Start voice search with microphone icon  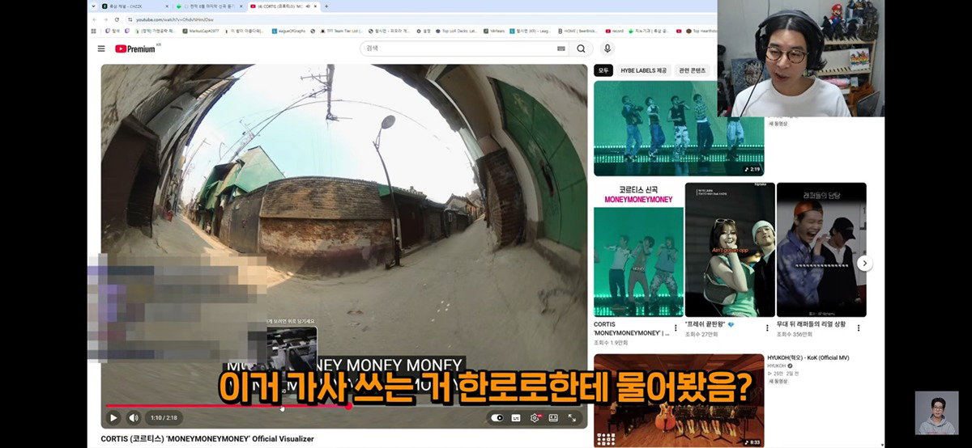click(607, 49)
